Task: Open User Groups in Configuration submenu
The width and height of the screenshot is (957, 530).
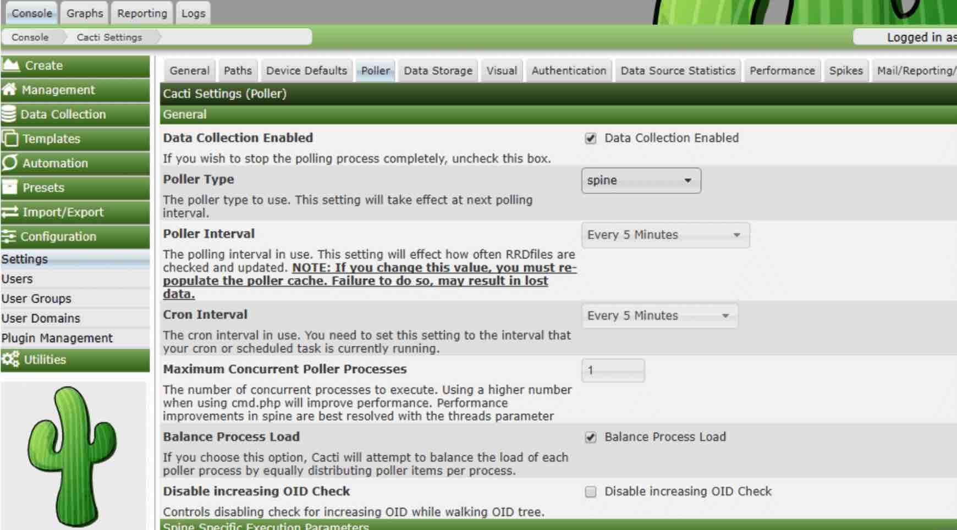Action: (74, 299)
